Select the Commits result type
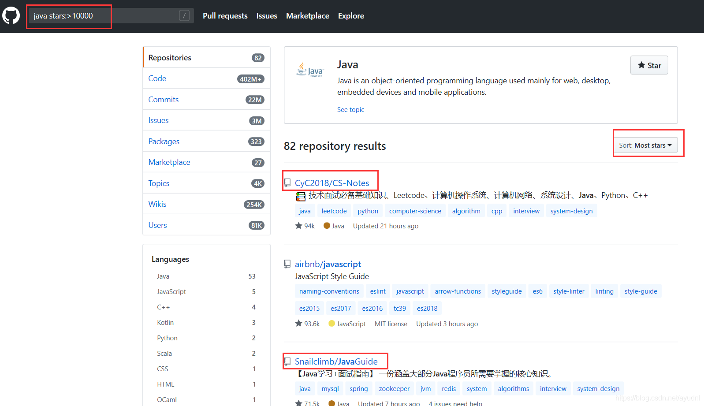This screenshot has width=704, height=406. click(x=206, y=100)
